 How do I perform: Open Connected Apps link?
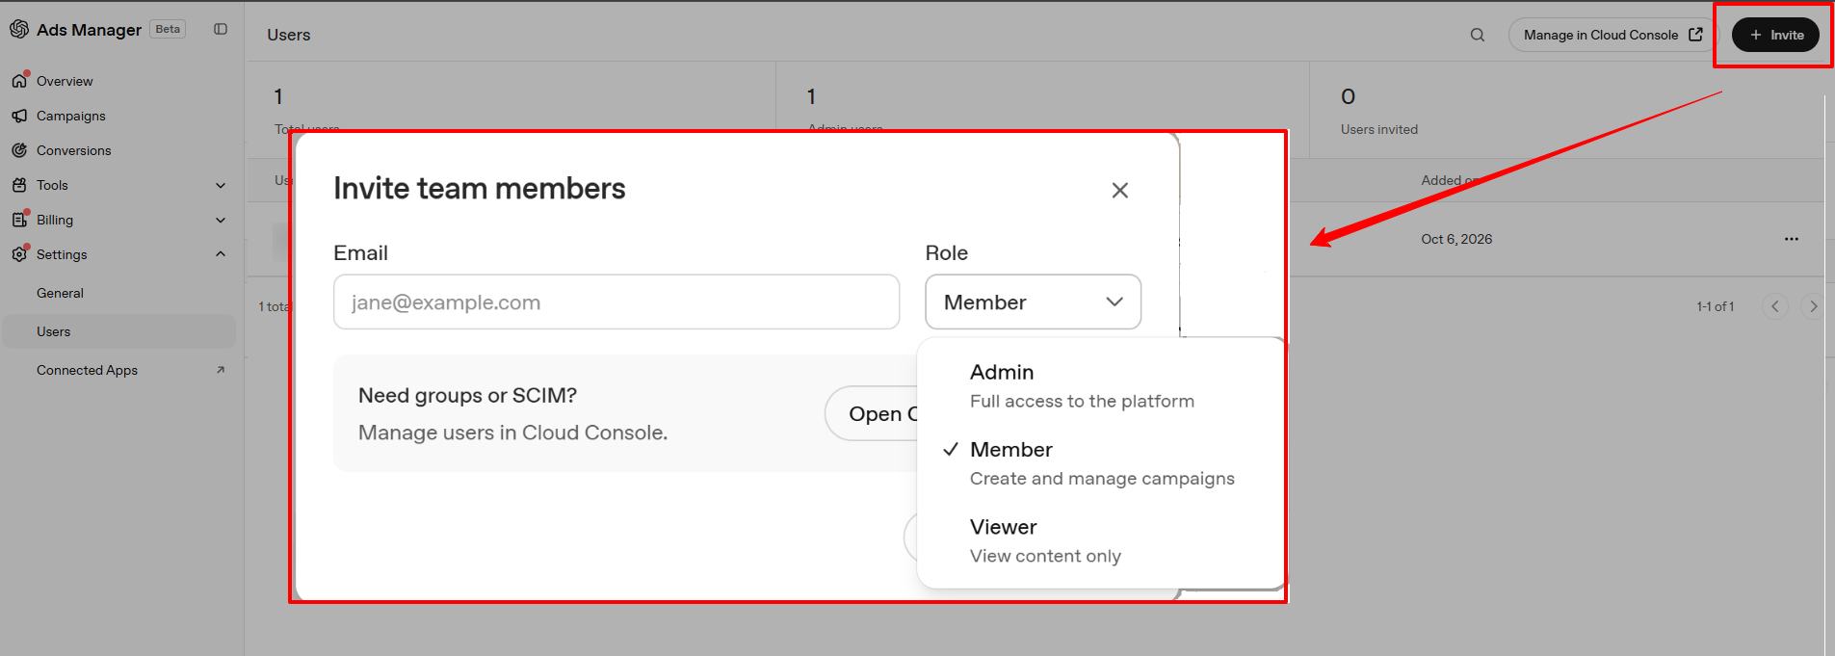pos(87,370)
